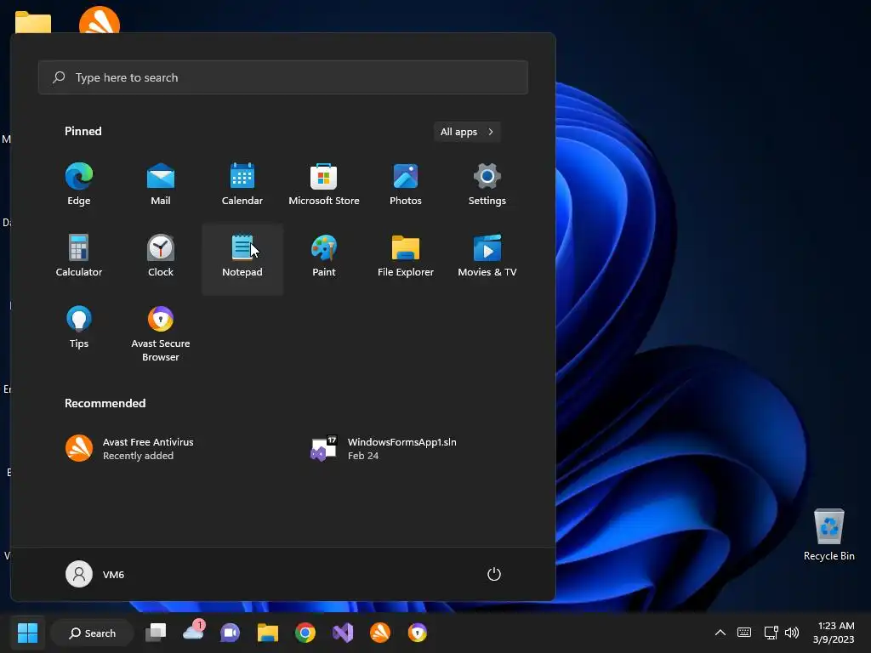Screen dimensions: 871x653
Task: Open the Edge pinned app
Action: point(79,185)
